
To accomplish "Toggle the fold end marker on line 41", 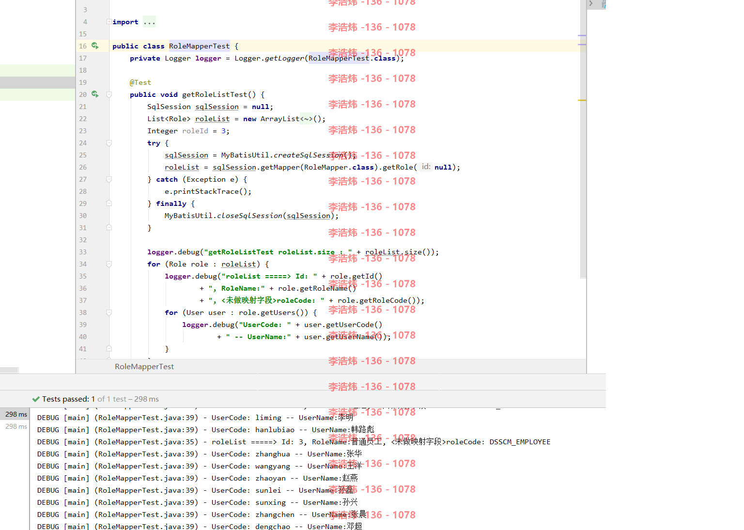I will (x=109, y=349).
